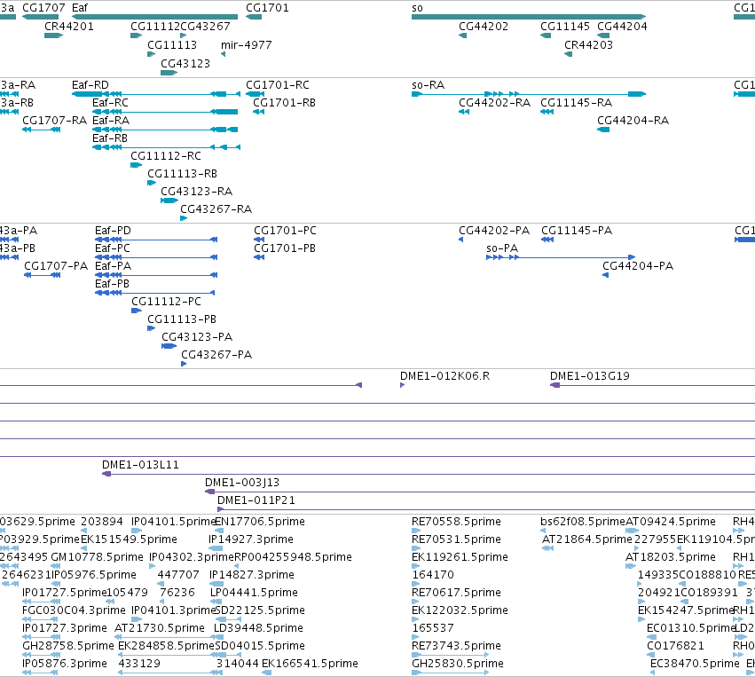Image resolution: width=755 pixels, height=677 pixels.
Task: Select the CG44202 gene label
Action: [x=484, y=27]
